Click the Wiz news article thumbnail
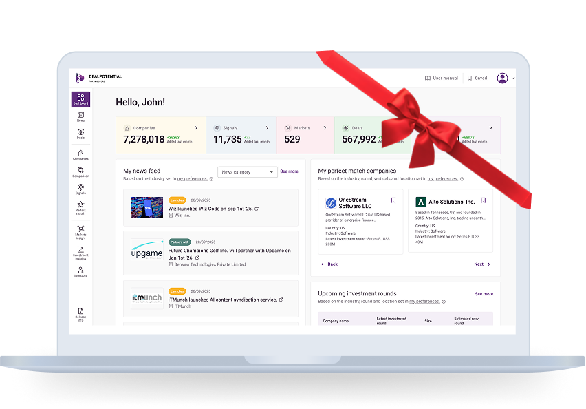Image resolution: width=586 pixels, height=409 pixels. pyautogui.click(x=147, y=208)
